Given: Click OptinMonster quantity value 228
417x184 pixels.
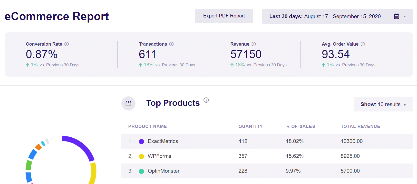Looking at the screenshot, I should (x=243, y=171).
